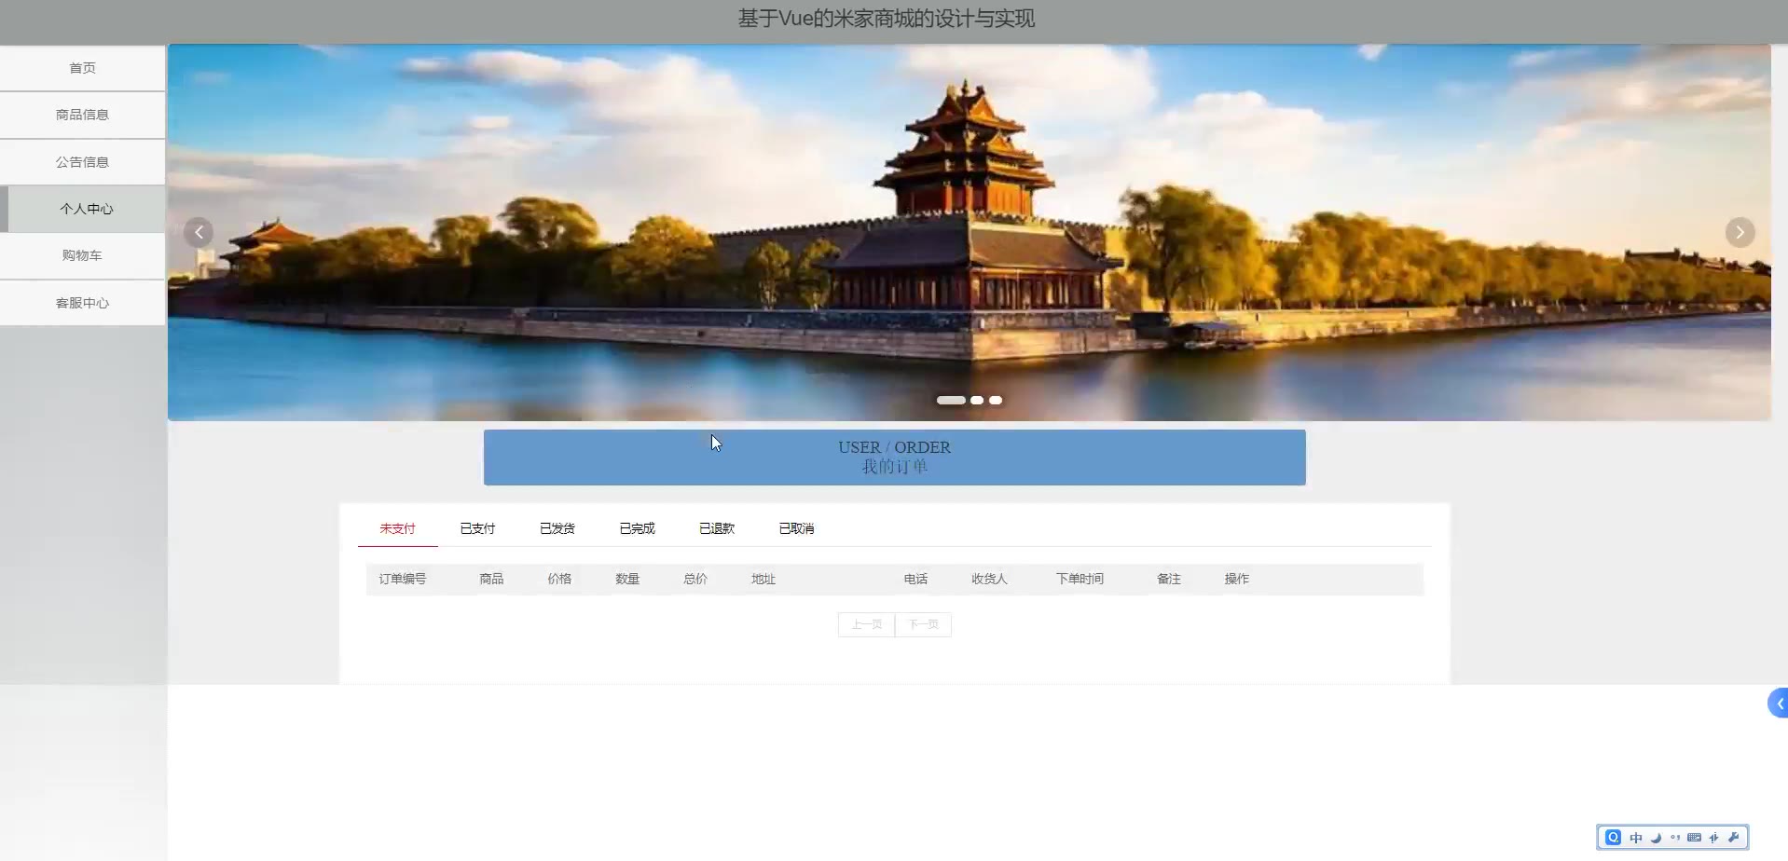
Task: Open the IME soft keyboard icon
Action: pos(1694,838)
